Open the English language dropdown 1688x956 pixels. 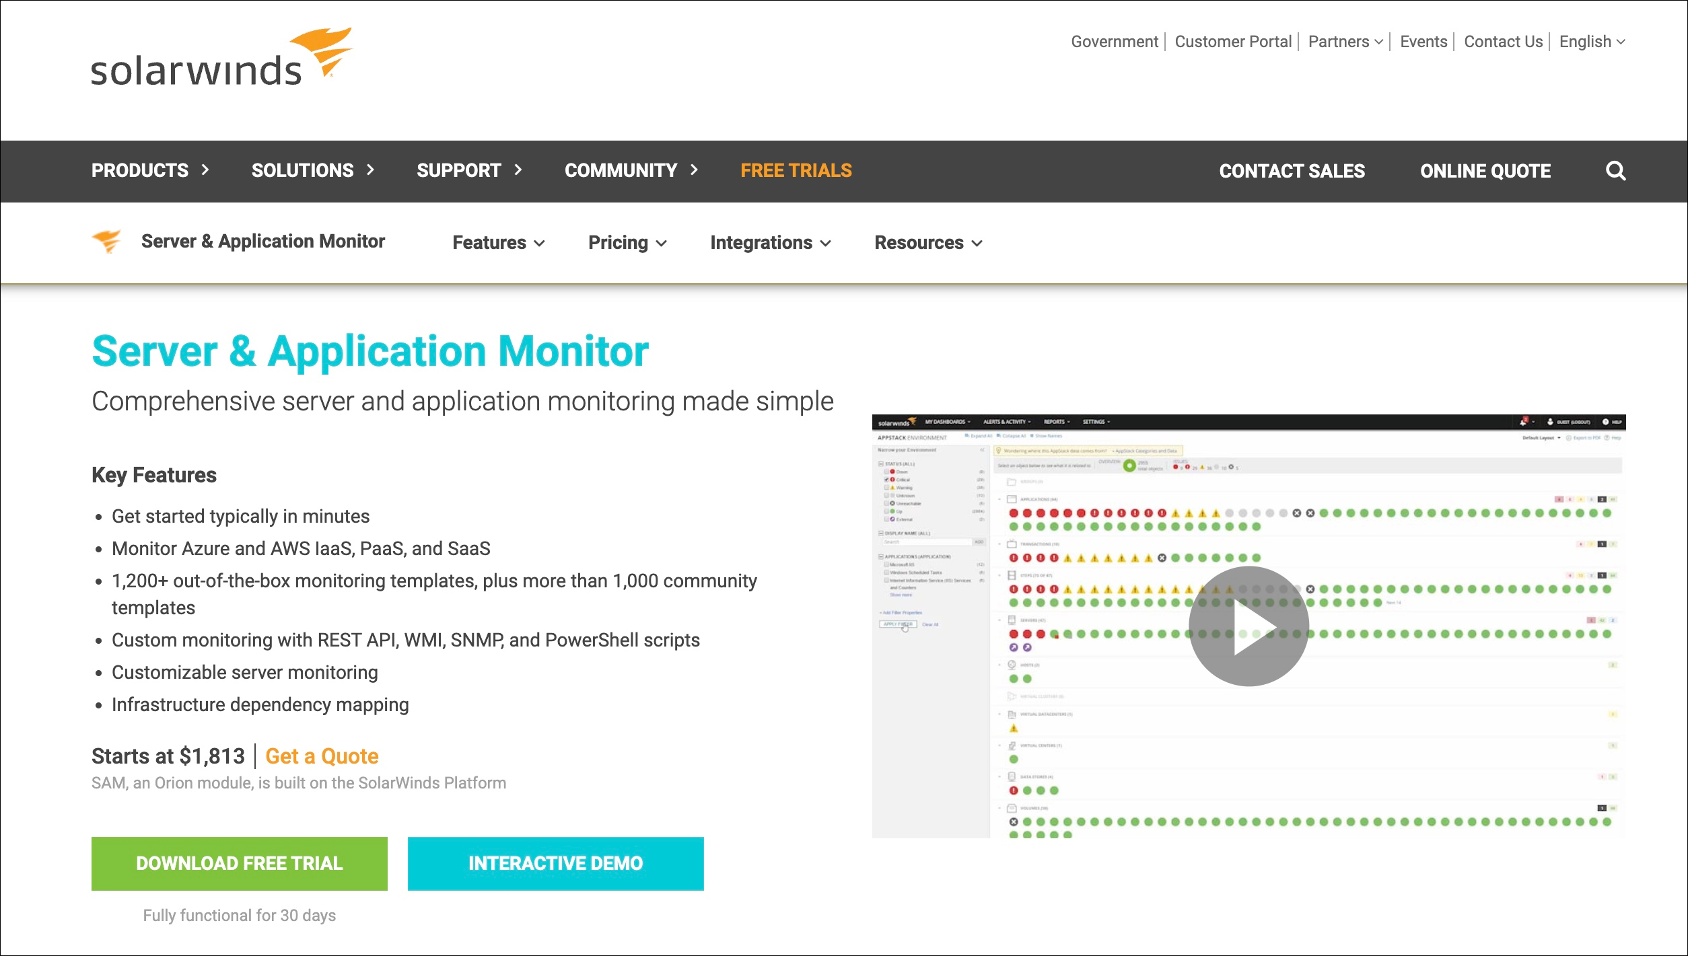[x=1591, y=41]
